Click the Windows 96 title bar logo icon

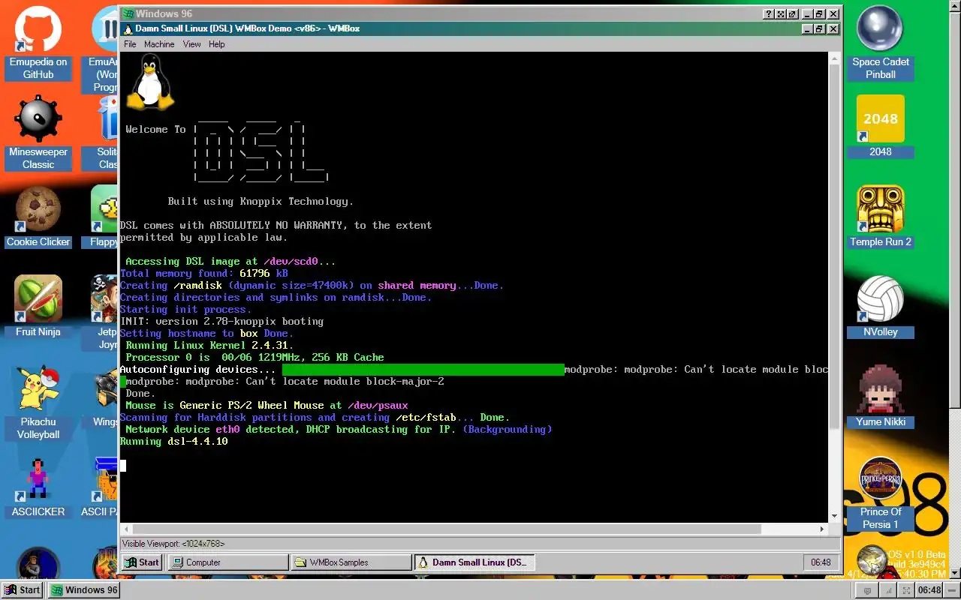129,14
